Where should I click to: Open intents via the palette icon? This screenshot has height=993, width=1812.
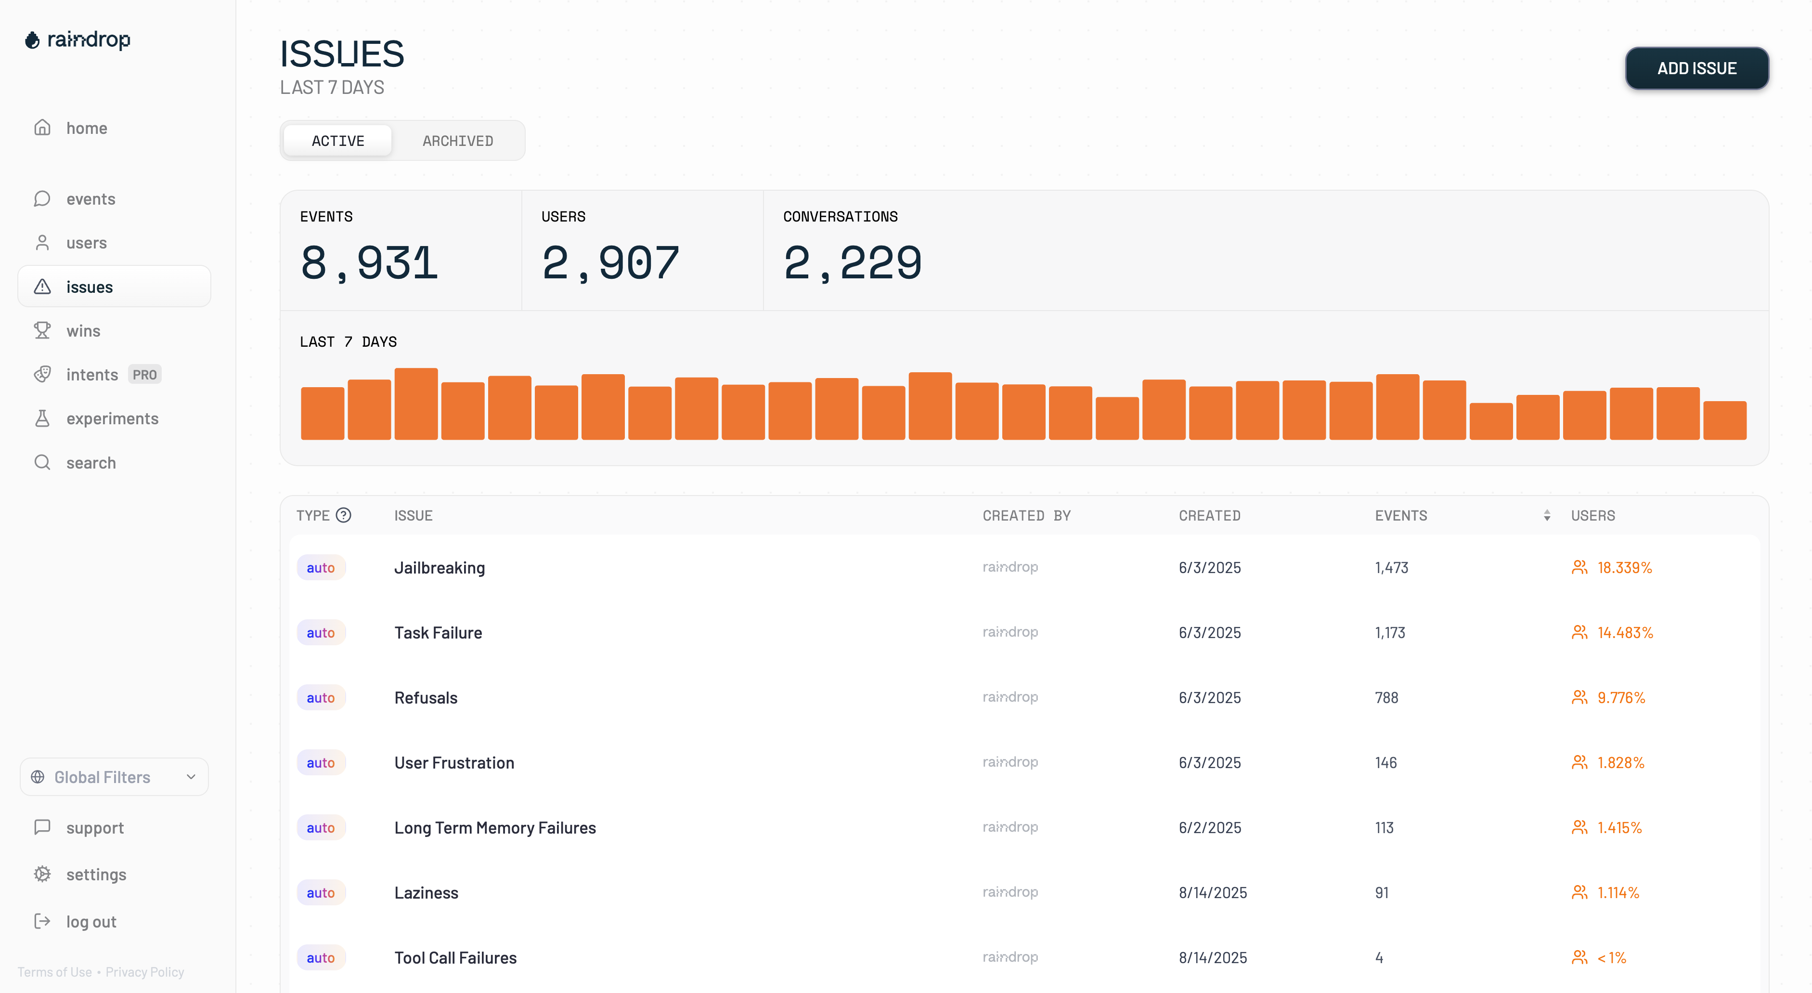click(x=42, y=374)
